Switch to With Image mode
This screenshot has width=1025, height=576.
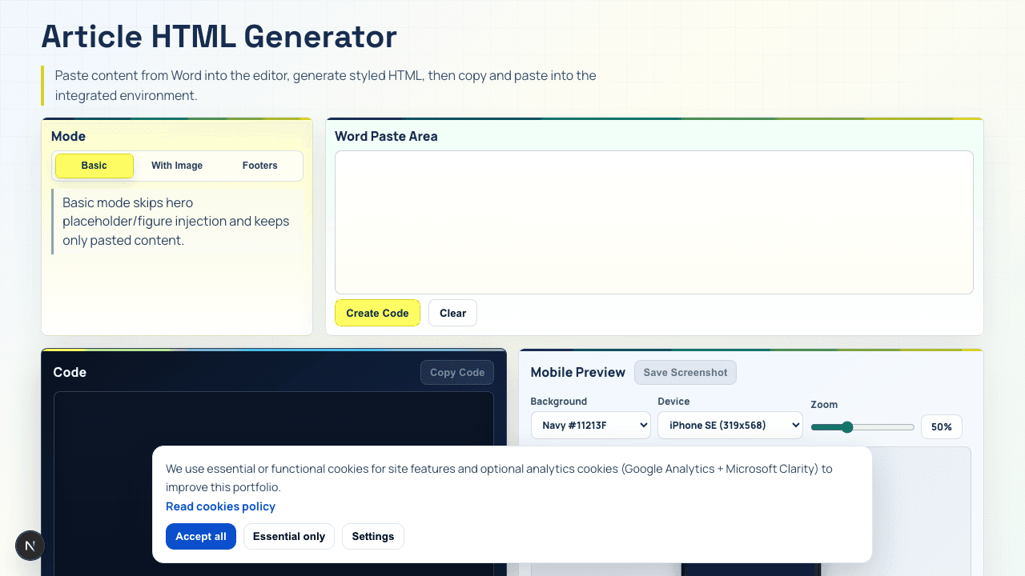coord(177,166)
